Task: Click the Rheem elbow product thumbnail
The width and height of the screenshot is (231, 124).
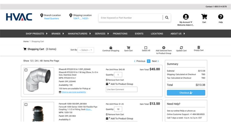Action: [39, 80]
